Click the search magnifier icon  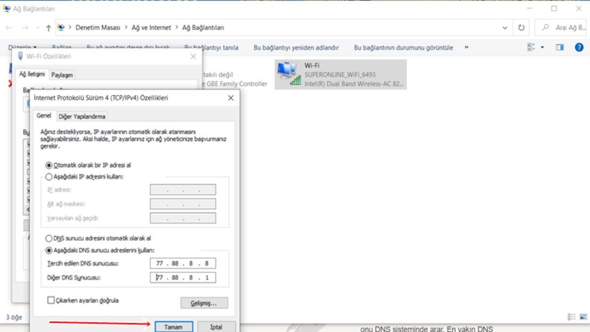pos(545,28)
